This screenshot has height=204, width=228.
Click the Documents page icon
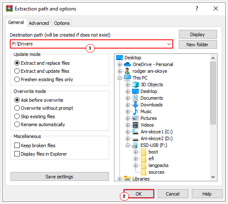(135, 98)
